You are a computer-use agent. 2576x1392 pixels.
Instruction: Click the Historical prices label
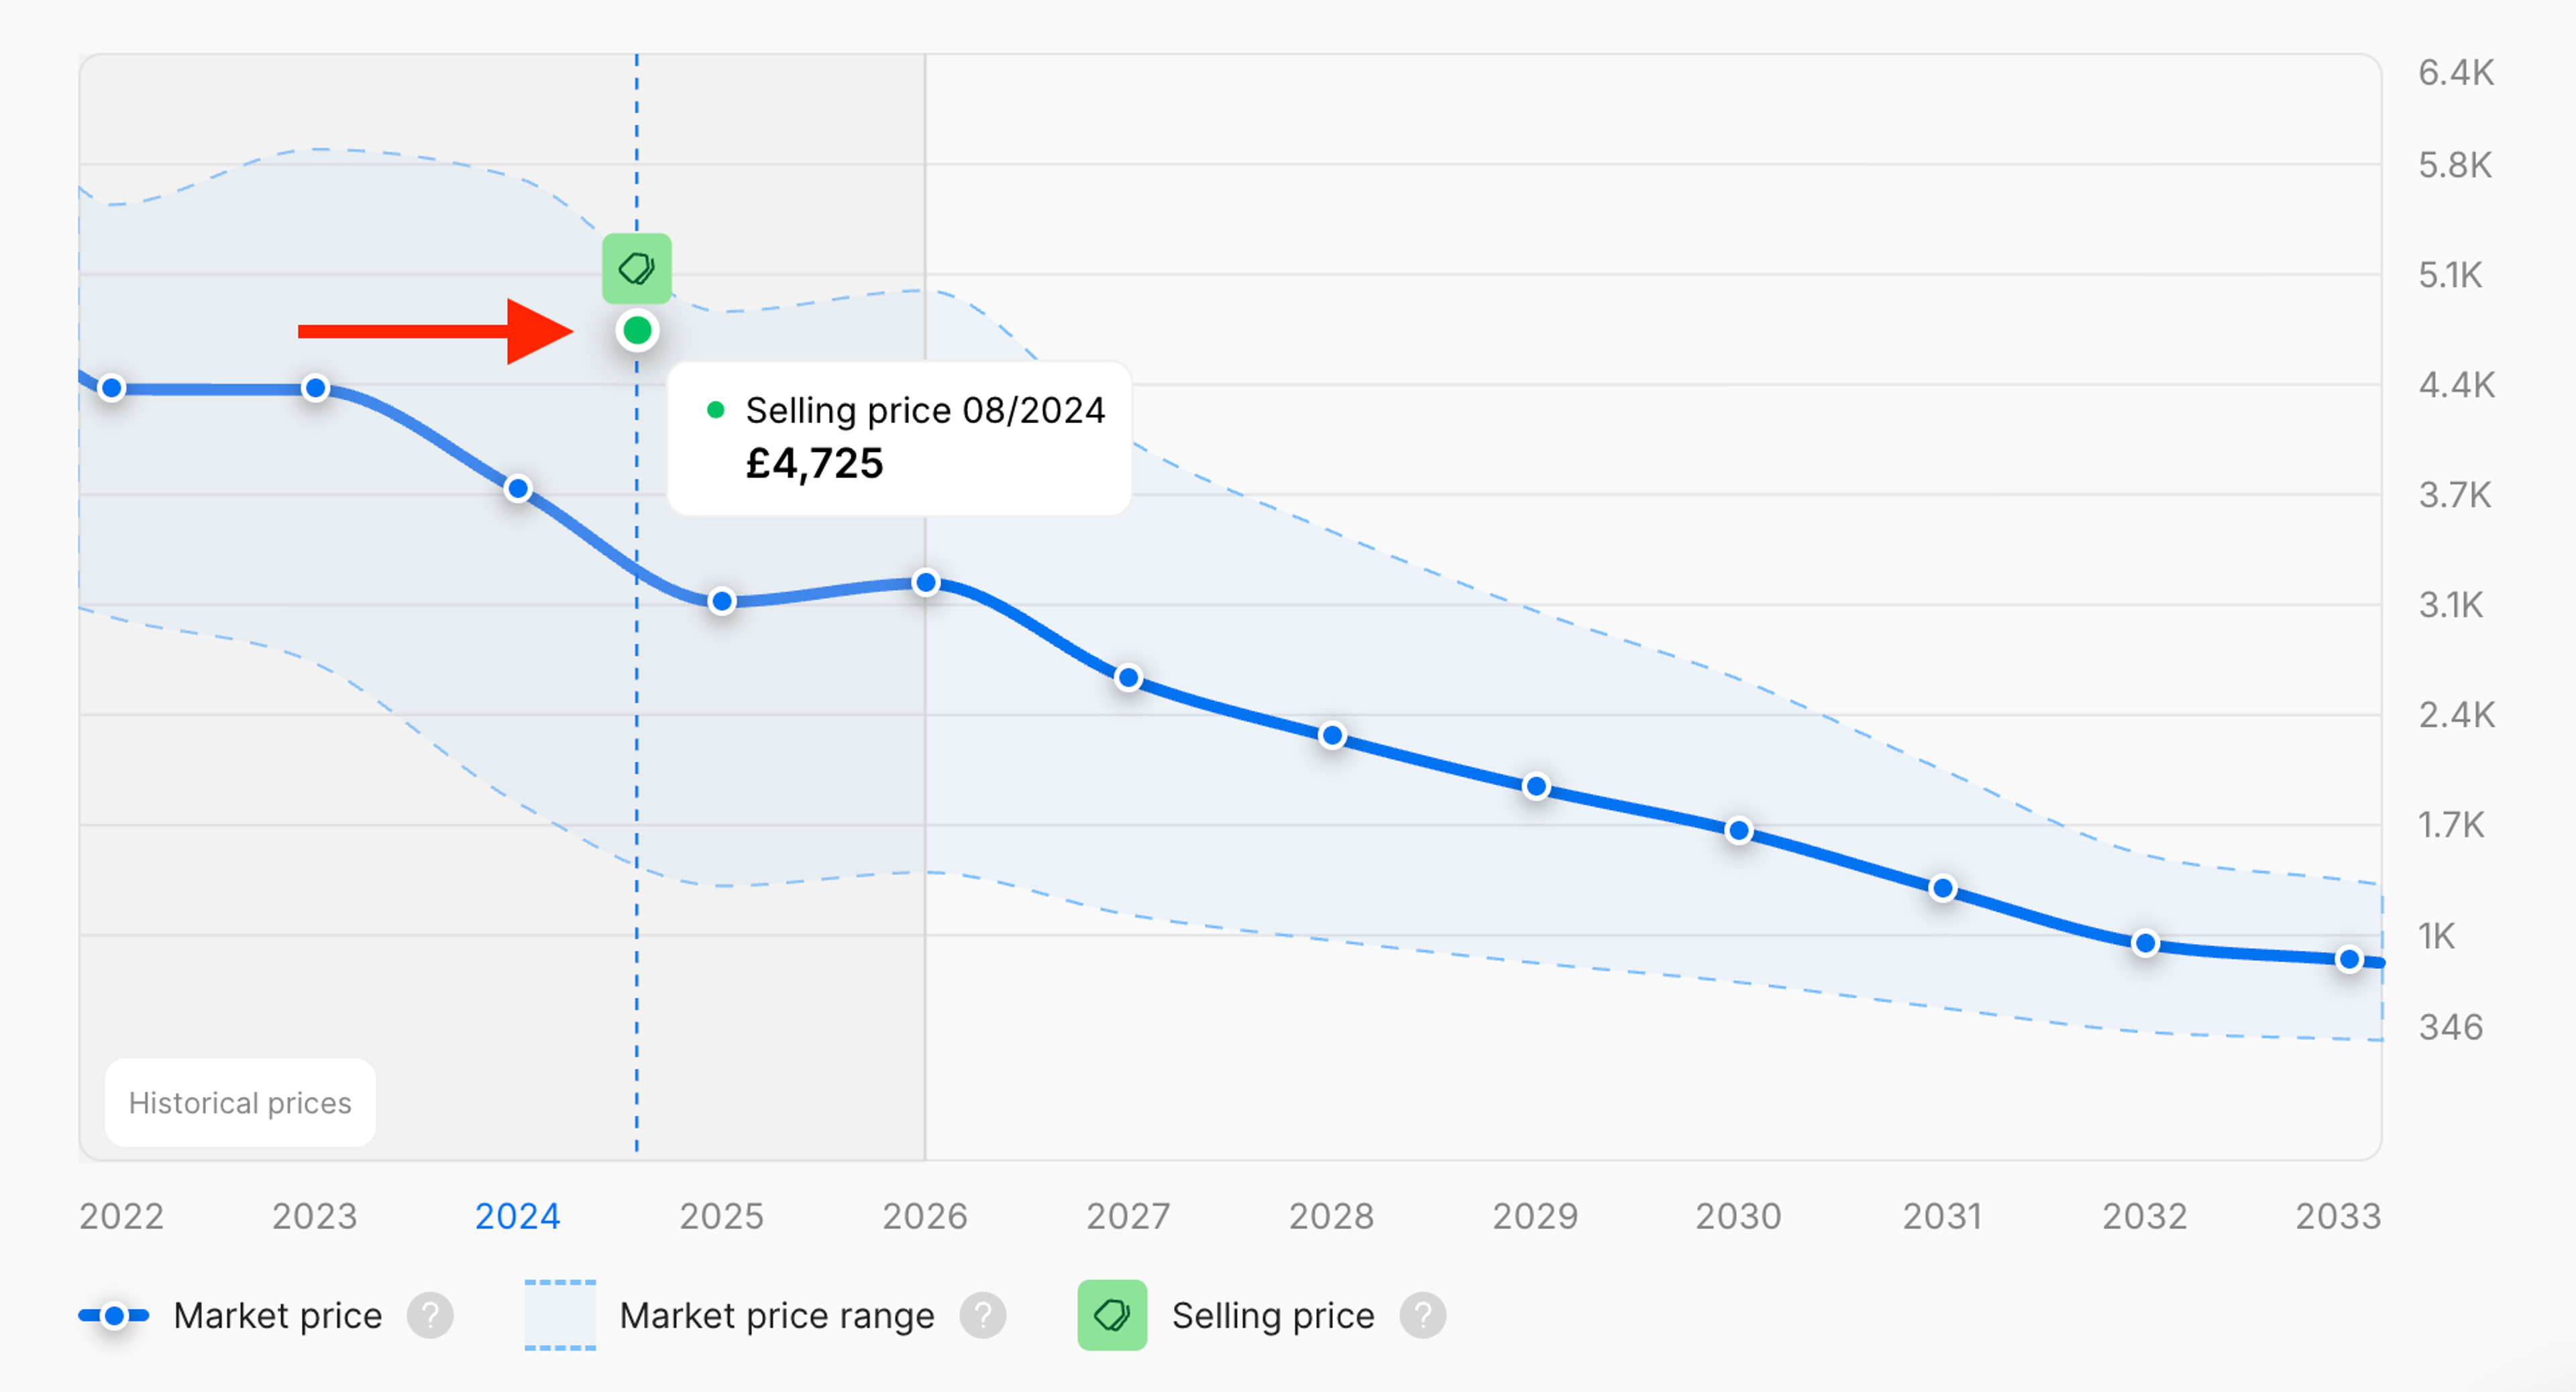click(x=239, y=1103)
